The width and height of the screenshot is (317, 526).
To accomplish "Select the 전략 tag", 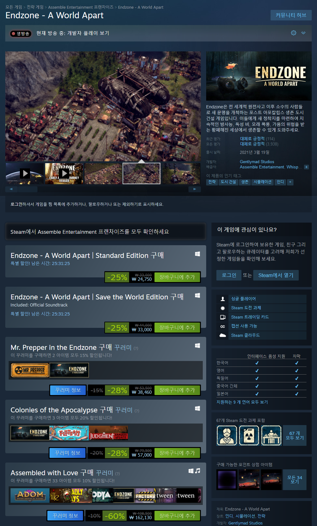I will coord(212,182).
